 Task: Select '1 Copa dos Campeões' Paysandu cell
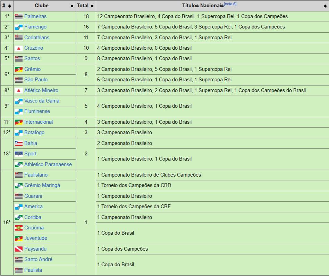tap(212, 249)
